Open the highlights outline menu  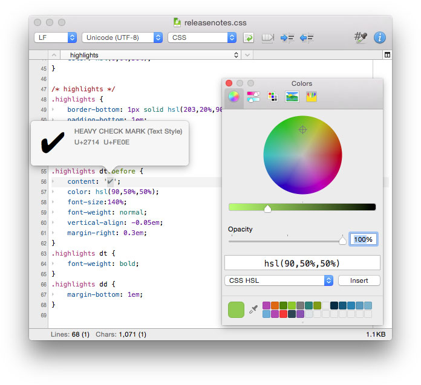tap(151, 55)
